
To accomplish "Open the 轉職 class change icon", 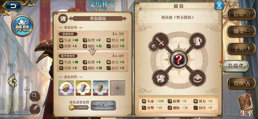I will pyautogui.click(x=22, y=25).
